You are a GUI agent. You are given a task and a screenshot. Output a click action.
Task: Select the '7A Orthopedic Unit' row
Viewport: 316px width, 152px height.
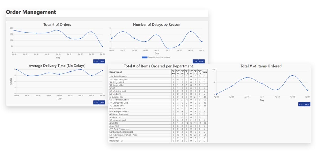tap(158, 103)
